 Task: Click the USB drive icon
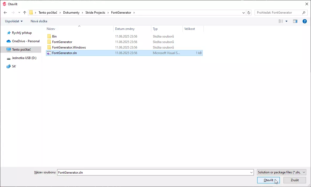(9, 58)
